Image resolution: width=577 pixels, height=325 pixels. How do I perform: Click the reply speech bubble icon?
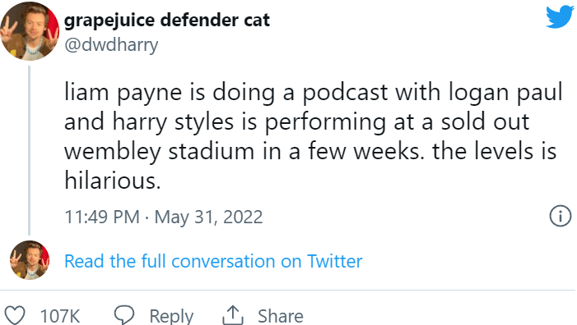[x=124, y=315]
